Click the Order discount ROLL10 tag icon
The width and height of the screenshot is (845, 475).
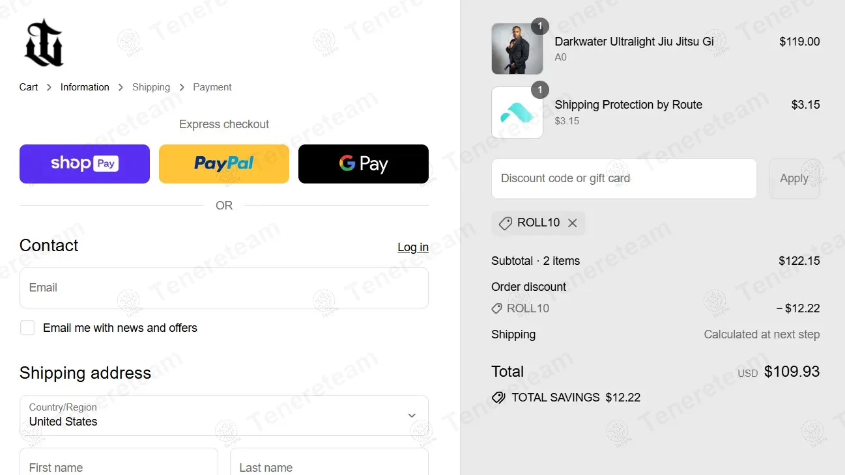[496, 308]
